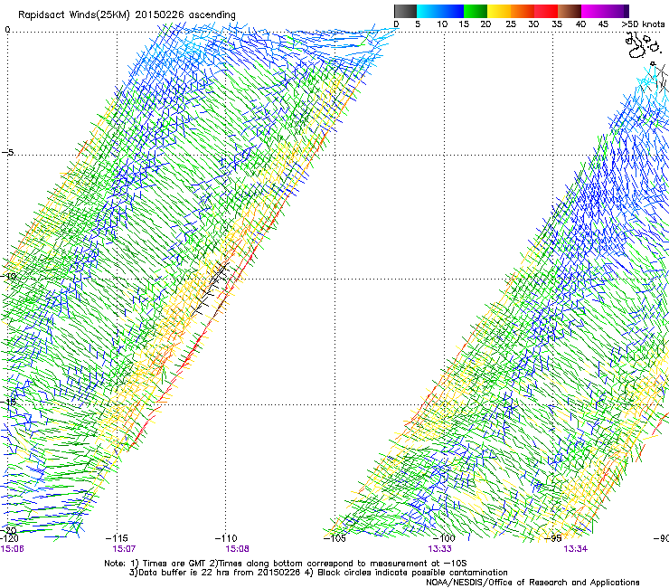
Task: Click the '35' legend scale label
Action: [x=557, y=24]
